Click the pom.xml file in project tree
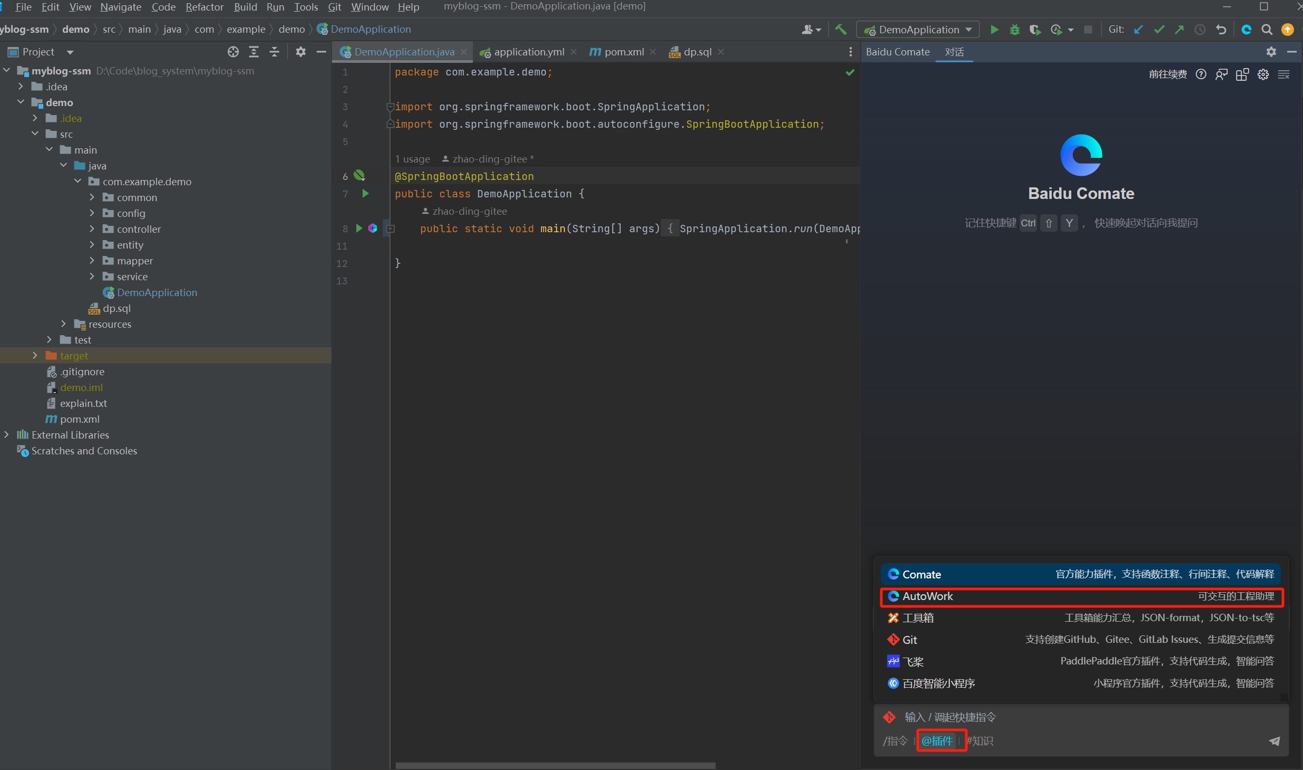The image size is (1303, 770). [x=79, y=419]
